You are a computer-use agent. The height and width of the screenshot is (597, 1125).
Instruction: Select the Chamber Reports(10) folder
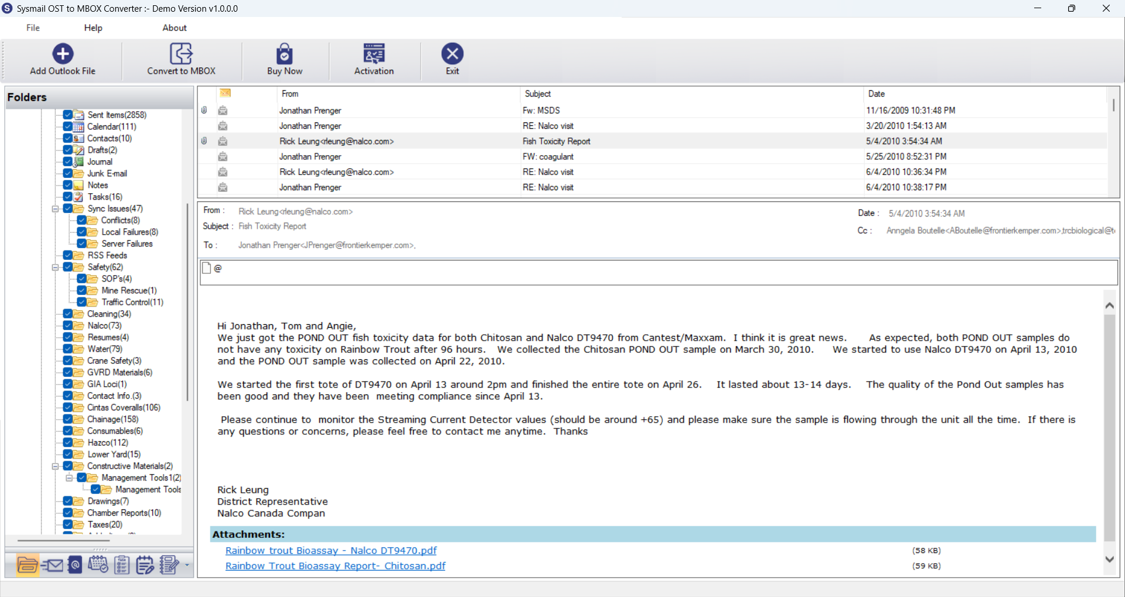[124, 513]
